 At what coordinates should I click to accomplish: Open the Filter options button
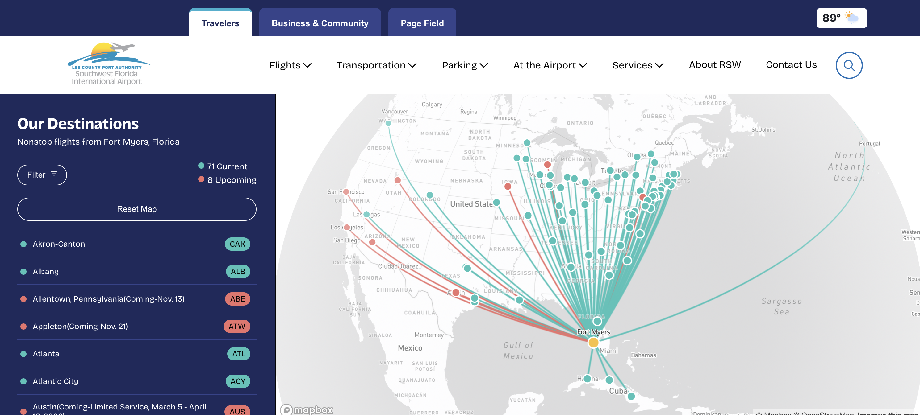click(42, 175)
